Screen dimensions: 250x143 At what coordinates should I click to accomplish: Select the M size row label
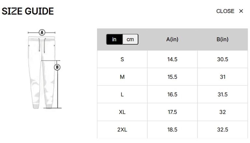122,77
